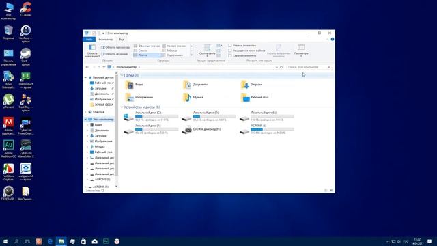
Task: Open the Файл ribbon tab
Action: (89, 40)
